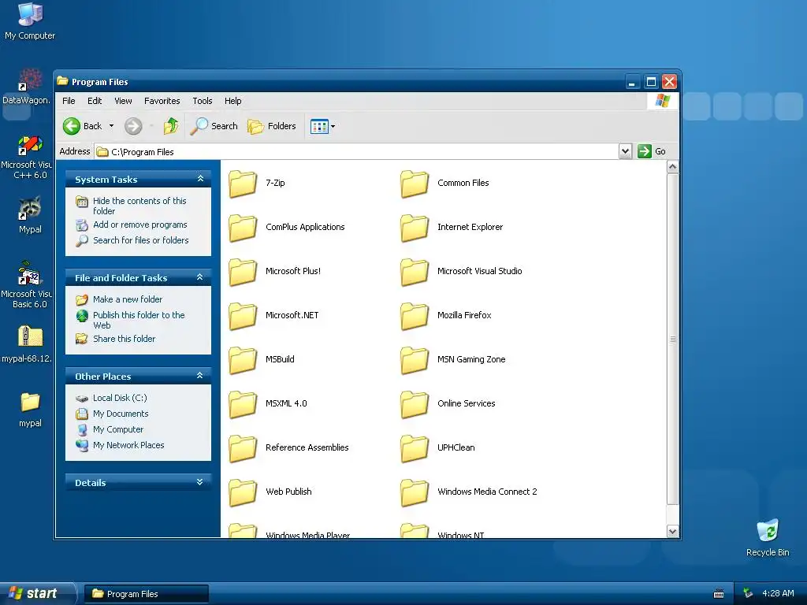This screenshot has height=605, width=807.
Task: Select the MSBuild folder icon
Action: (x=243, y=360)
